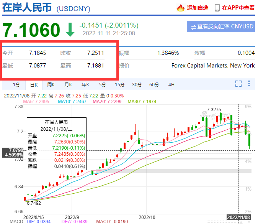Click the swap arrows icon on the CNYUSD button
The width and height of the screenshot is (258, 224).
194,26
